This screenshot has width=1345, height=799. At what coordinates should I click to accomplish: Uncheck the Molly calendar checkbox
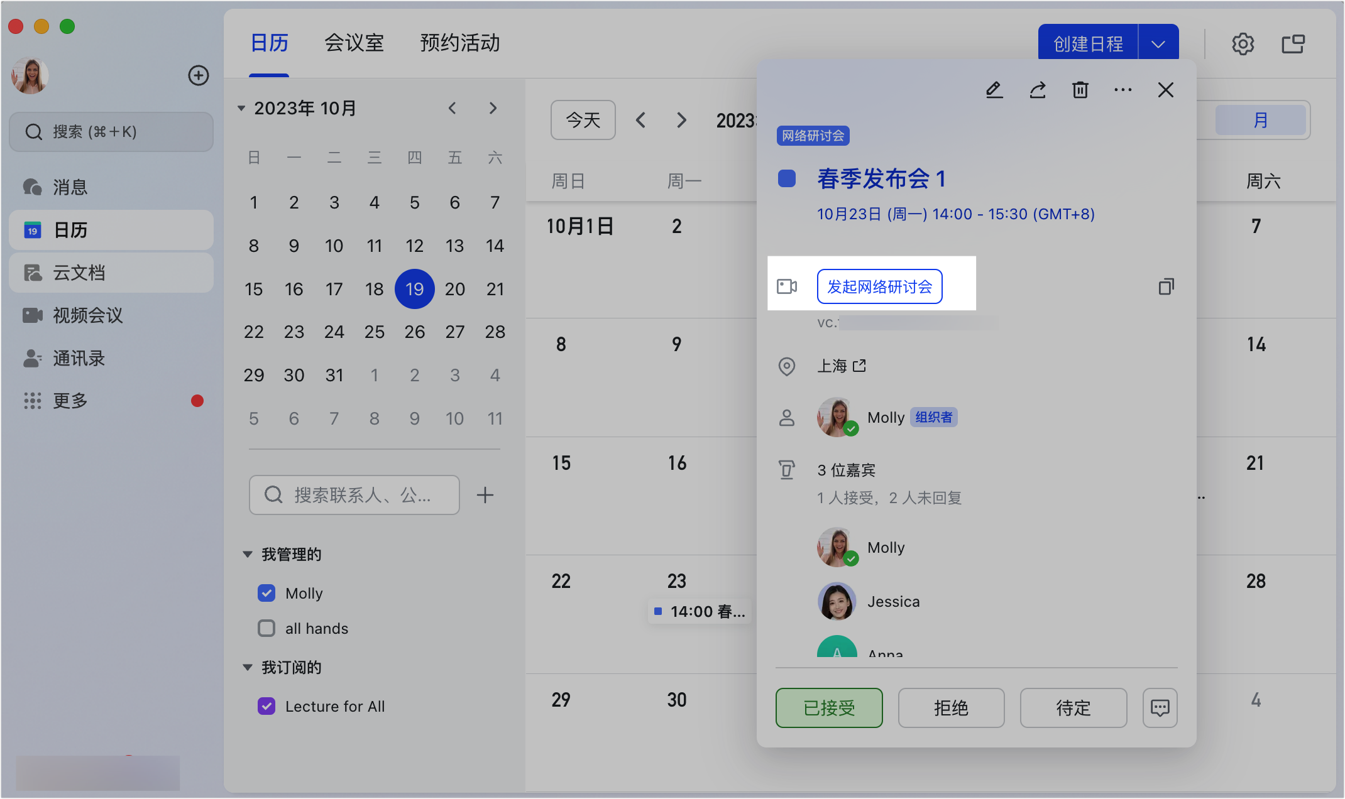pyautogui.click(x=266, y=593)
